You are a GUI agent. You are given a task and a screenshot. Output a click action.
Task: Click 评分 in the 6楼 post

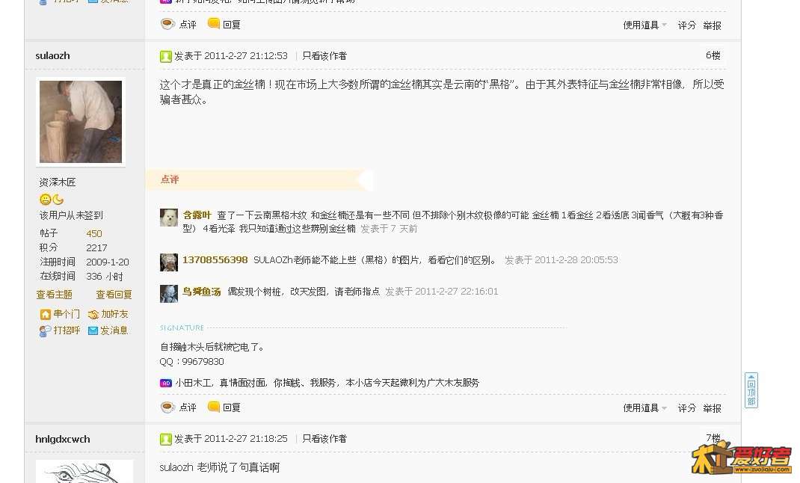click(x=687, y=408)
